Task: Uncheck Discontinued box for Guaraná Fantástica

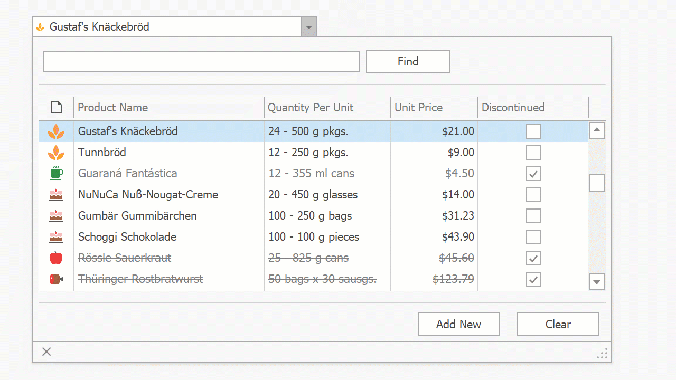Action: click(533, 174)
